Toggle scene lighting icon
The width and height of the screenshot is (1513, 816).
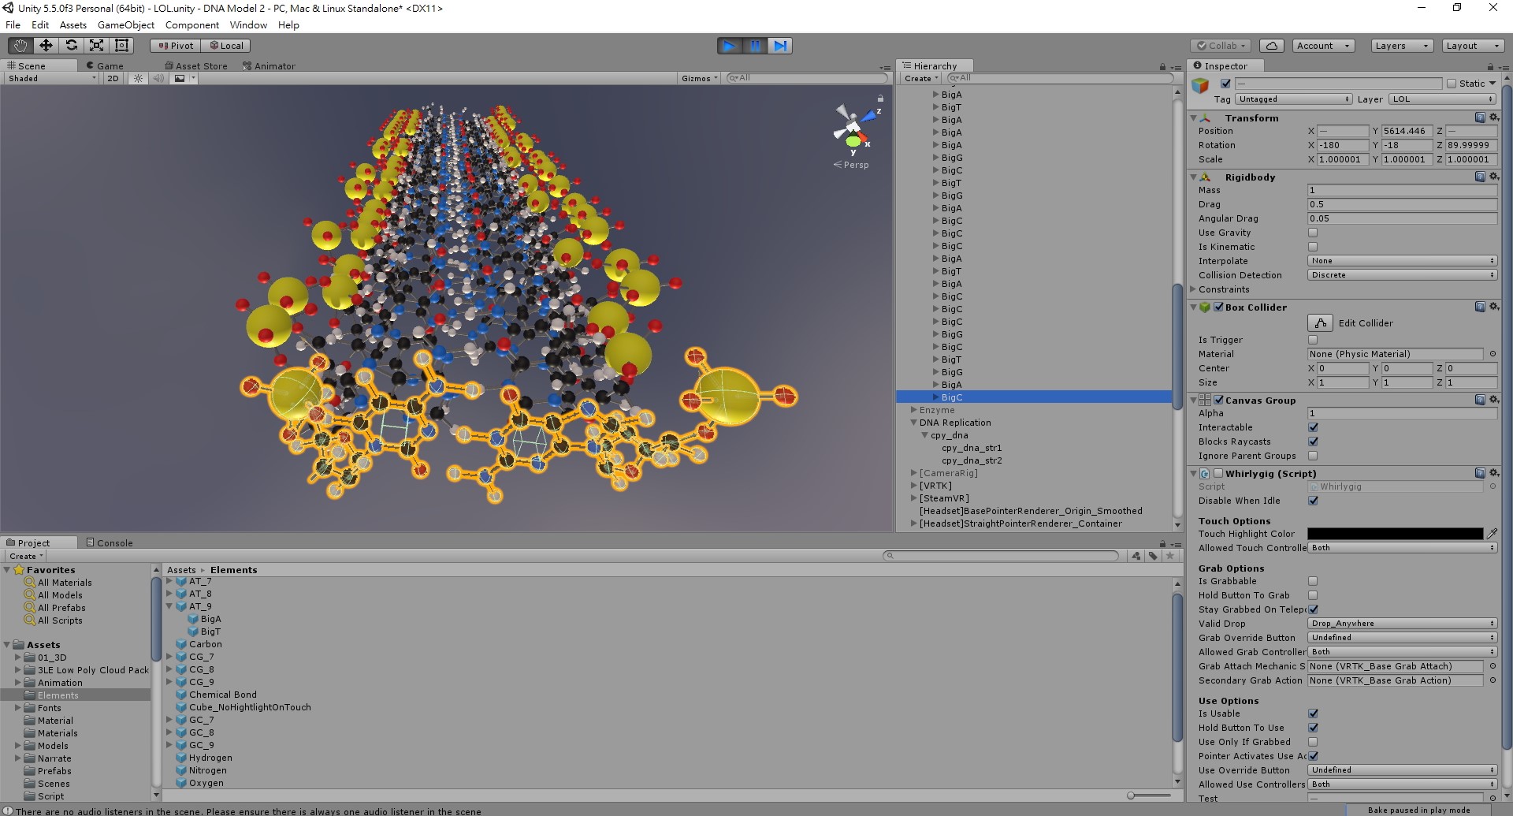pos(139,78)
